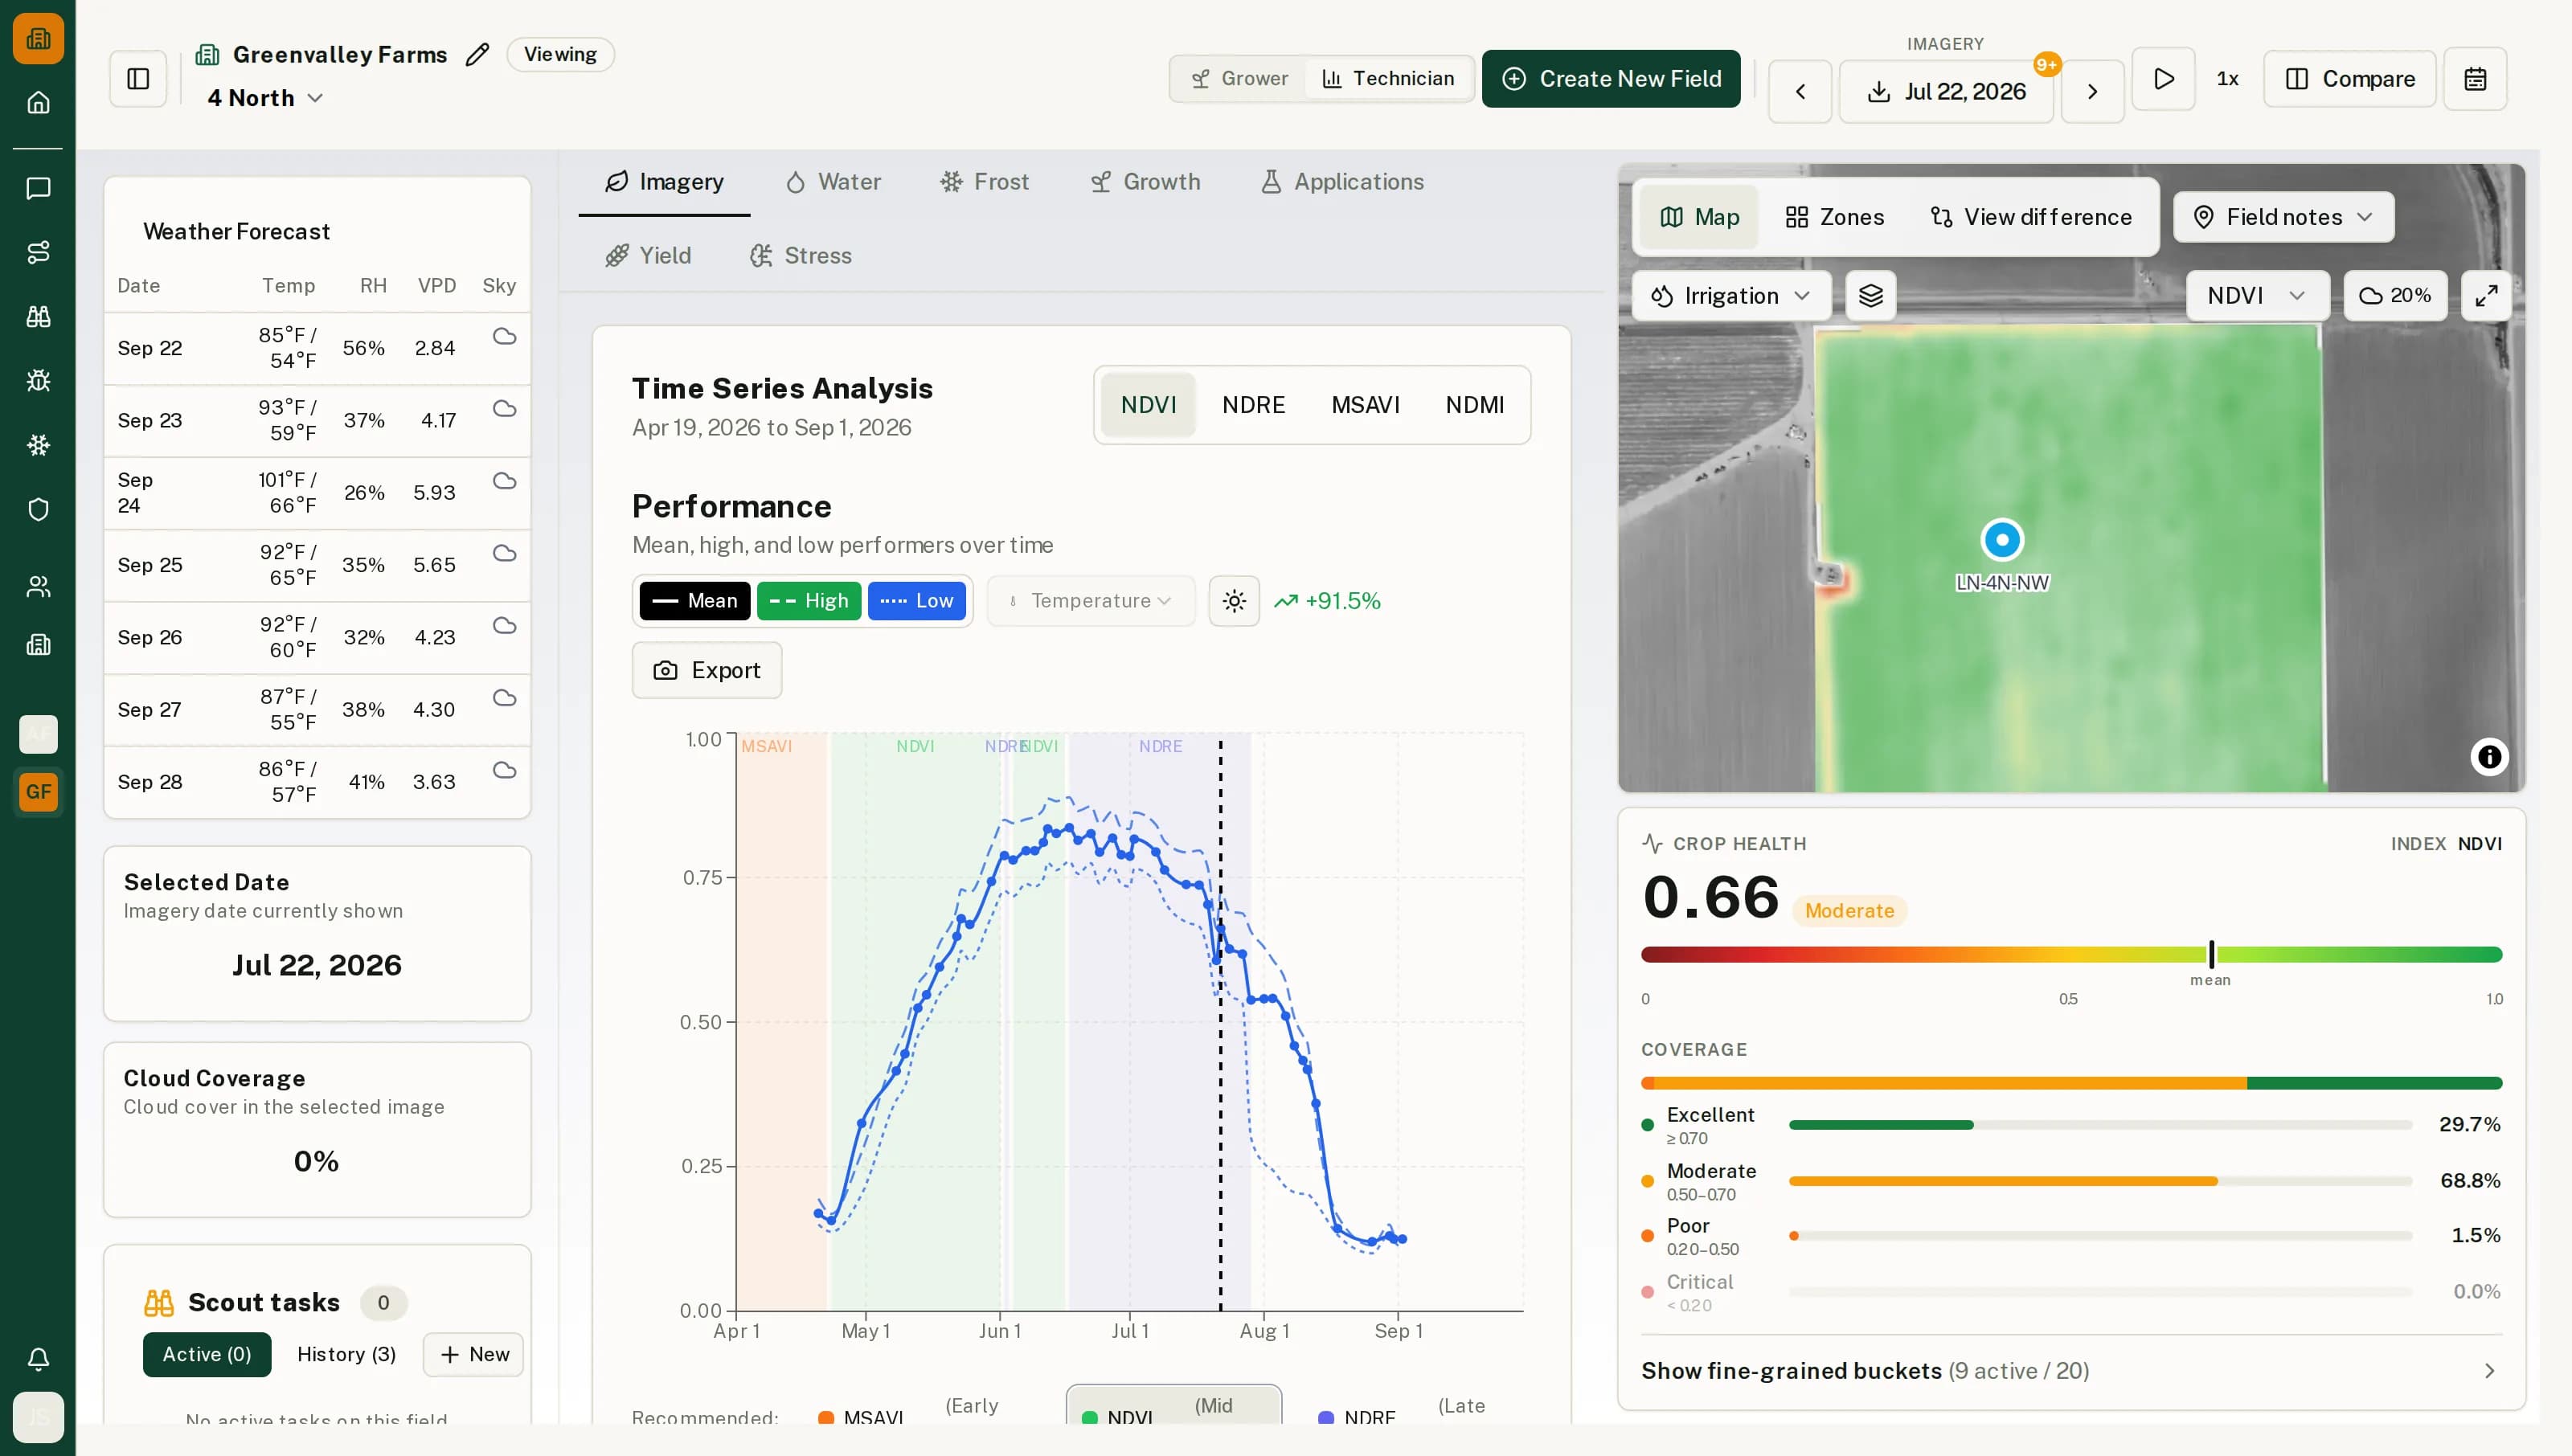The width and height of the screenshot is (2572, 1456).
Task: Open the Temperature overlay dropdown
Action: [1091, 601]
